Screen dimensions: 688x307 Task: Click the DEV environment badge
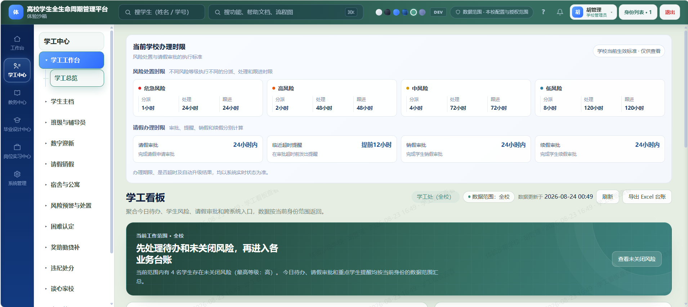tap(438, 12)
